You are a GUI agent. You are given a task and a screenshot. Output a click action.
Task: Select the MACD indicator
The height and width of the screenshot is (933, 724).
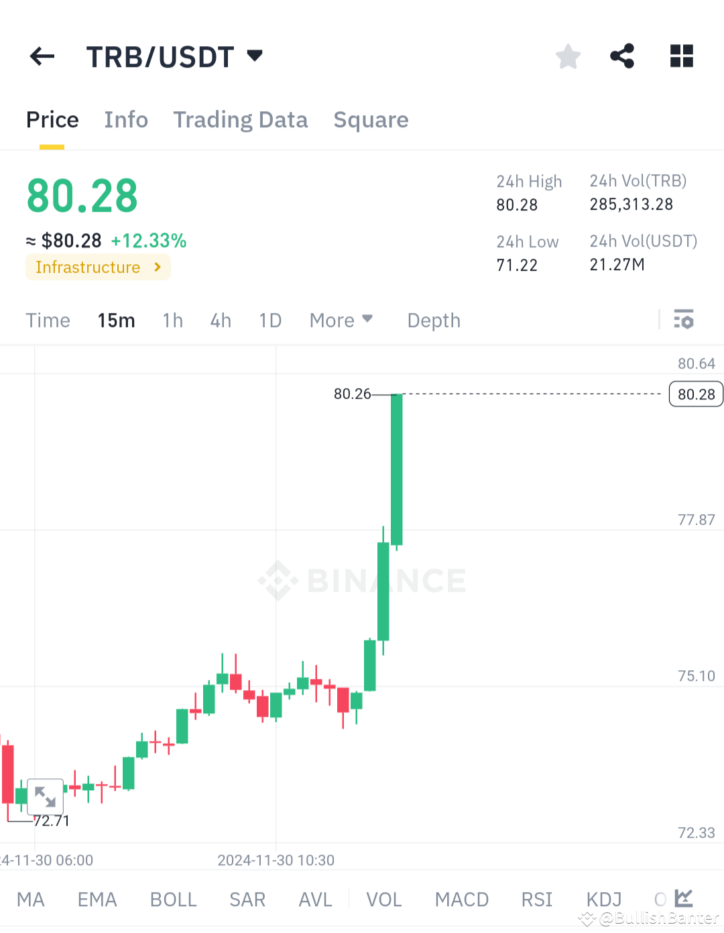click(x=461, y=900)
